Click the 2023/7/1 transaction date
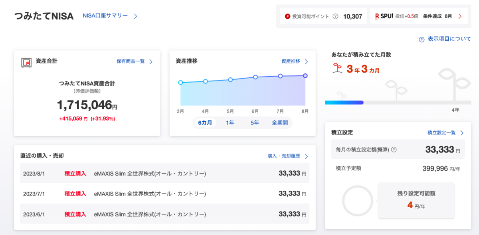The image size is (479, 235). [34, 194]
